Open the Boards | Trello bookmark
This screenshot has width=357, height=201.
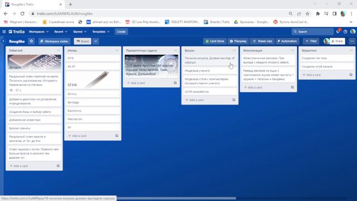(x=217, y=22)
